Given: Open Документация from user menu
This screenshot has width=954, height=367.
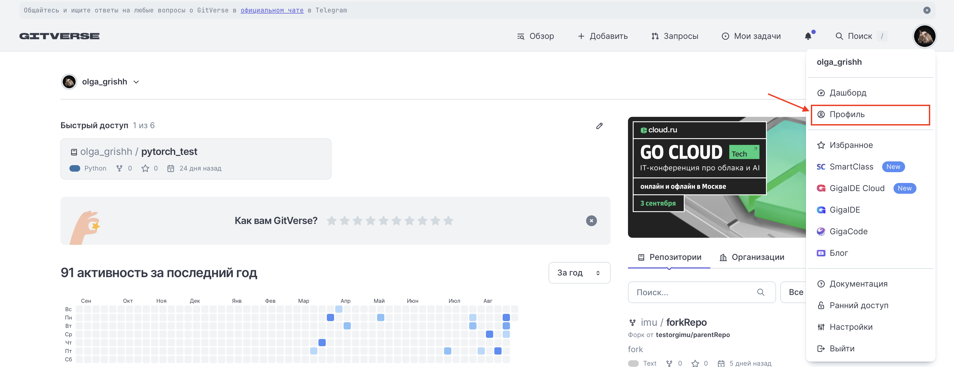Looking at the screenshot, I should tap(870, 284).
